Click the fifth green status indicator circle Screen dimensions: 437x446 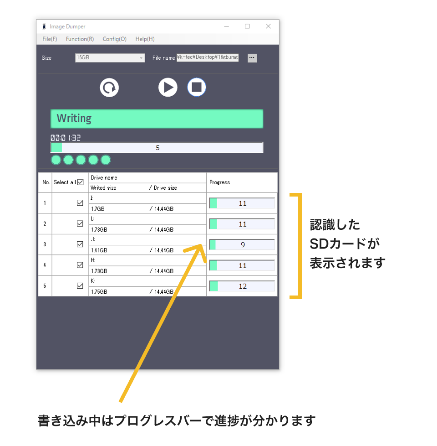106,160
